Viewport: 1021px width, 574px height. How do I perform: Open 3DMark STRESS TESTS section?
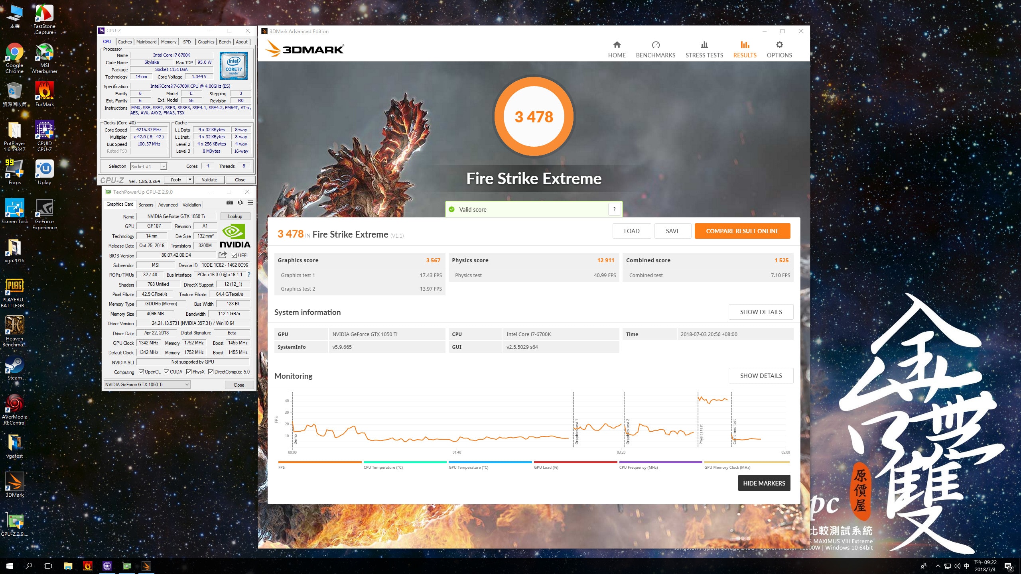(x=704, y=49)
